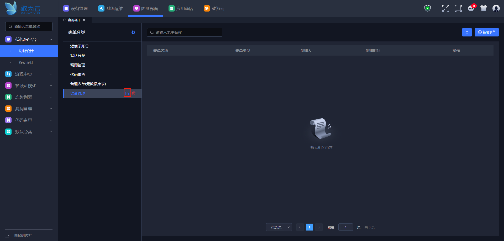
Task: Go to the previous page arrow
Action: point(300,227)
